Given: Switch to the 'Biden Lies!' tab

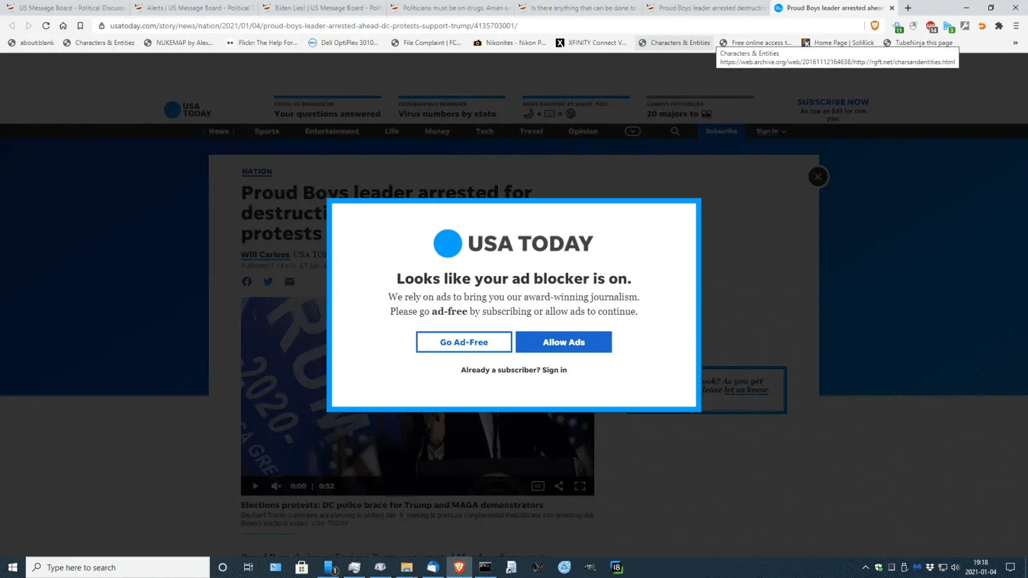Looking at the screenshot, I should coord(323,8).
